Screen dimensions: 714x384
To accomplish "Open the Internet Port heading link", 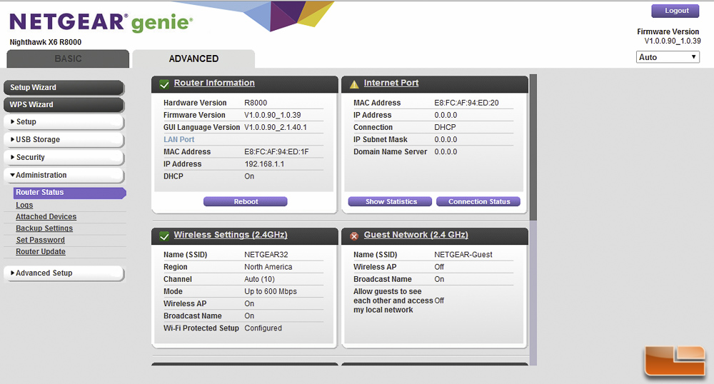I will click(391, 83).
